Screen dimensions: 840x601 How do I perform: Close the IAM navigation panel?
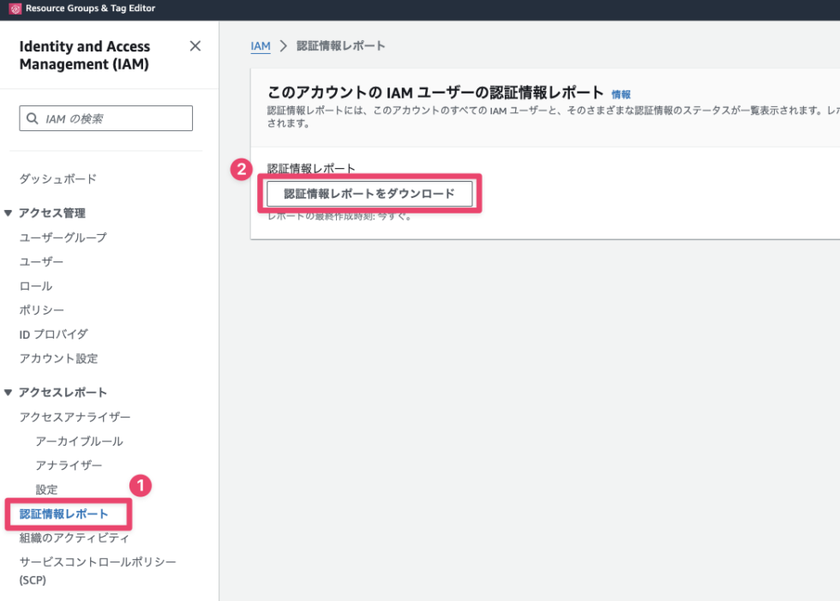(x=195, y=46)
